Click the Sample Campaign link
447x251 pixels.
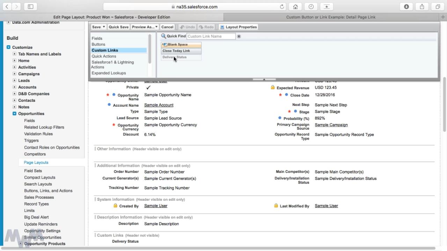pos(331,125)
